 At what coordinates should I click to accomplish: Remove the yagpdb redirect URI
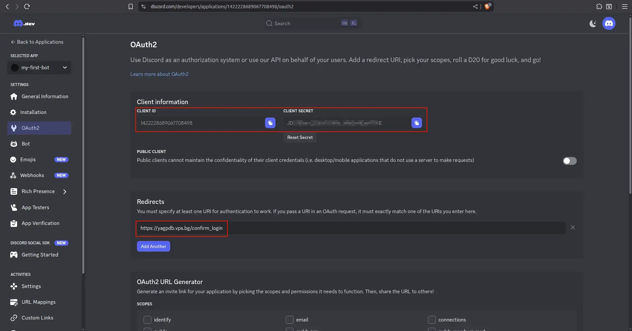click(572, 227)
